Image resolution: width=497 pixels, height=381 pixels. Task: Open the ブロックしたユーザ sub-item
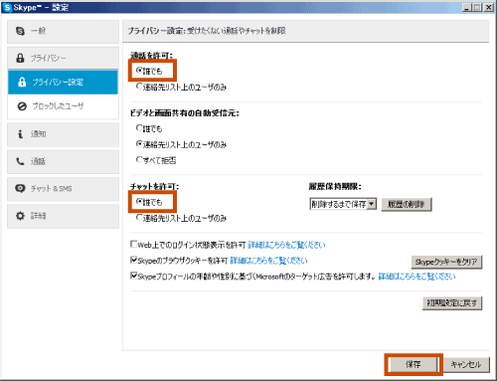[63, 106]
